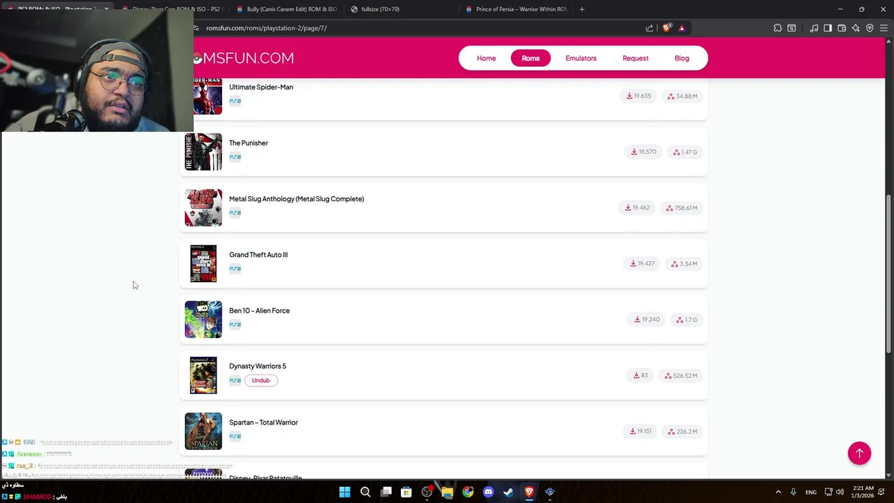Click the 1.47 G size badge for The Punisher
Viewport: 894px width, 503px height.
pyautogui.click(x=685, y=152)
